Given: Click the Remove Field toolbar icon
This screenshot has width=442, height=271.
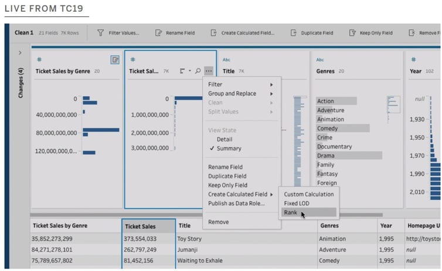Looking at the screenshot, I should pyautogui.click(x=412, y=33).
